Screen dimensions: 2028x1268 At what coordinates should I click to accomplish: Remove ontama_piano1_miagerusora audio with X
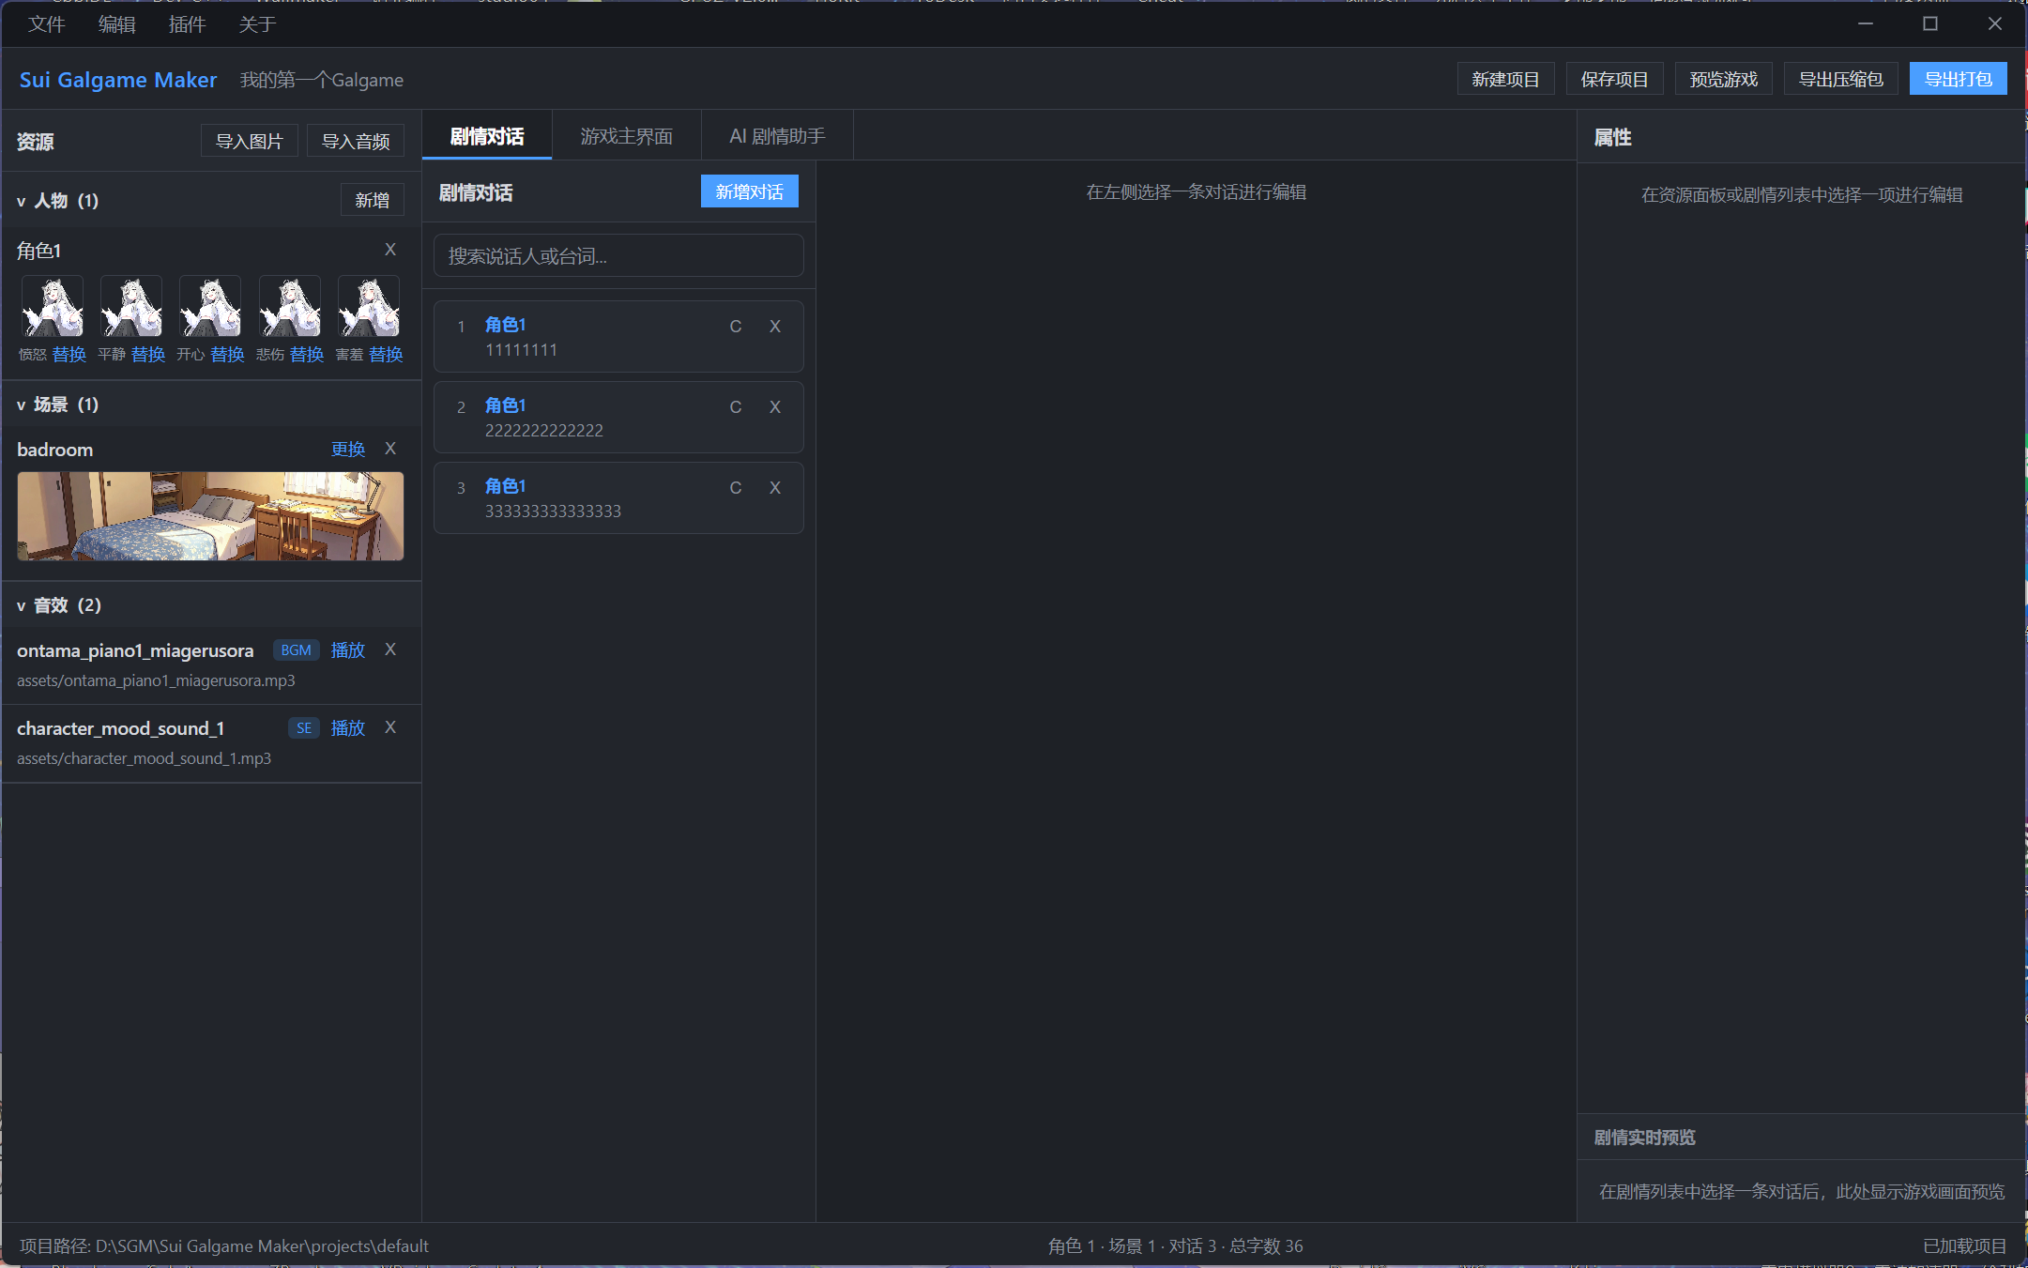390,649
